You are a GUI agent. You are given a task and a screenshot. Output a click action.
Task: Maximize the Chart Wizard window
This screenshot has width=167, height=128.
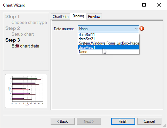pos(144,5)
